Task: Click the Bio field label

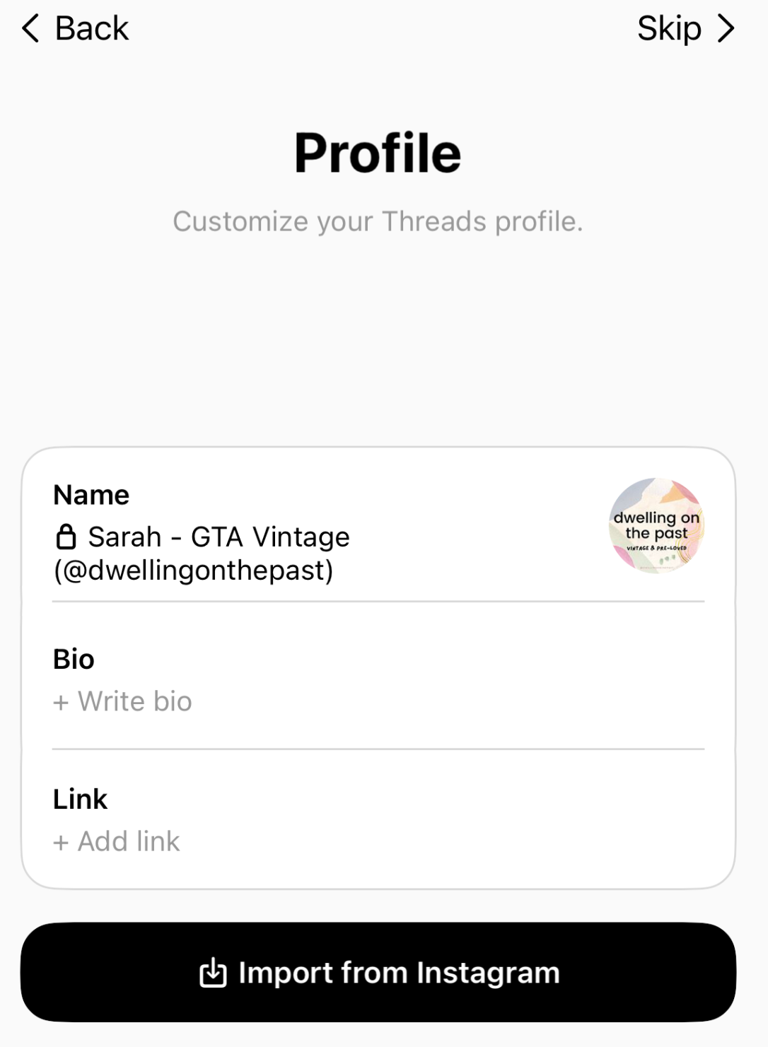Action: (x=74, y=659)
